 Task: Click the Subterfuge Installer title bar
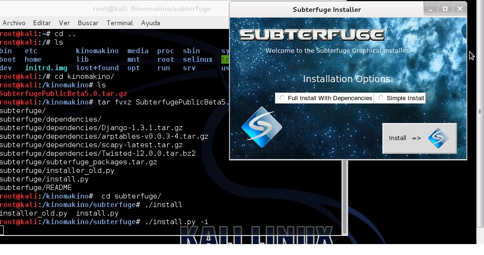click(x=327, y=9)
